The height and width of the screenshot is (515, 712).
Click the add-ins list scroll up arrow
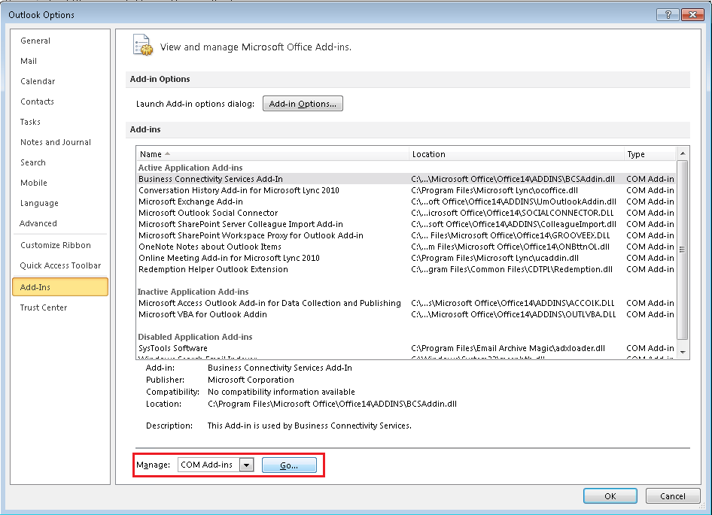coord(683,154)
